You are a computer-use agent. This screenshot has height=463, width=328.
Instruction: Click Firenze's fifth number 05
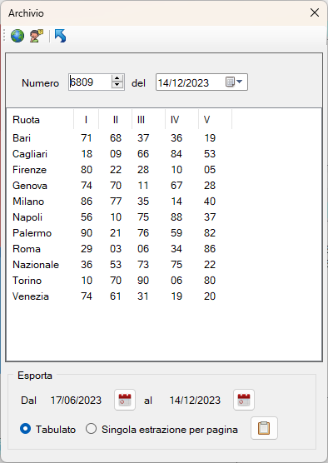pos(210,170)
